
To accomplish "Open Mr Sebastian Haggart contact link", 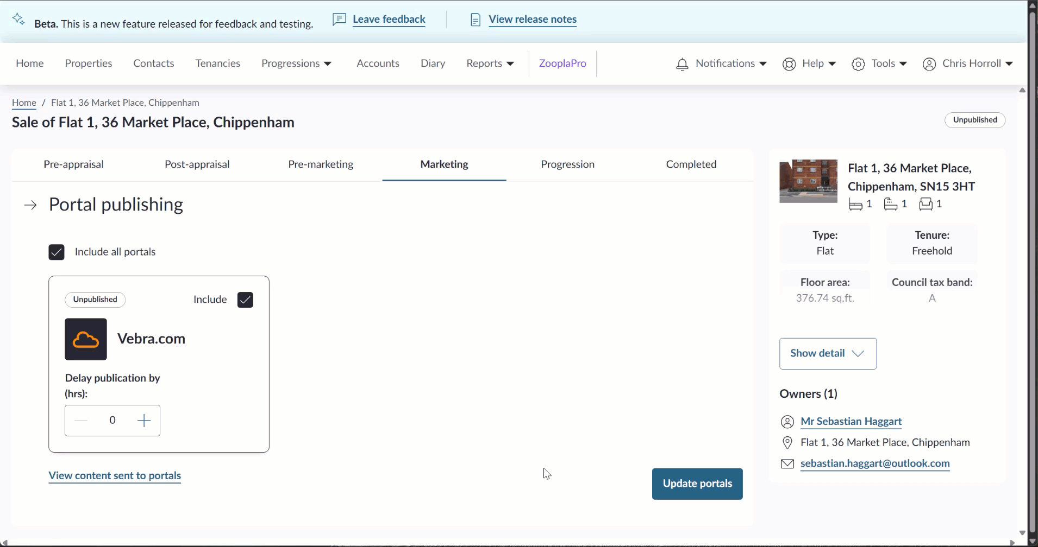I will (x=851, y=422).
